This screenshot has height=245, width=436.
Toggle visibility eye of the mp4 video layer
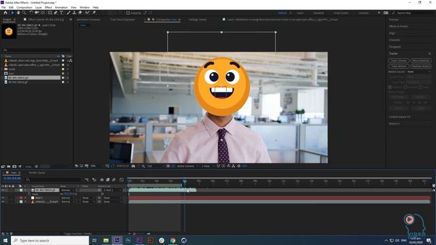(3, 201)
